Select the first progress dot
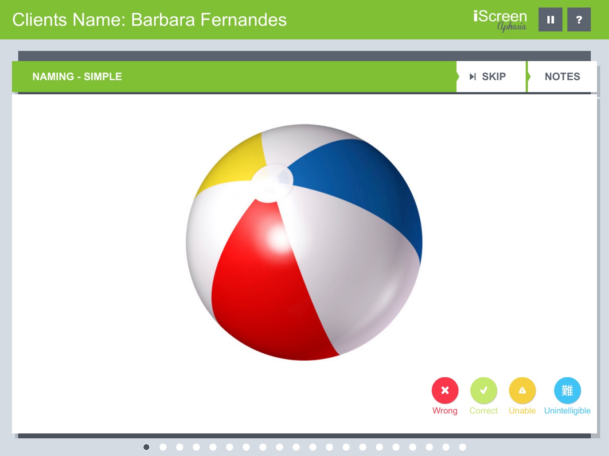Screen dimensions: 609x456 tap(146, 447)
